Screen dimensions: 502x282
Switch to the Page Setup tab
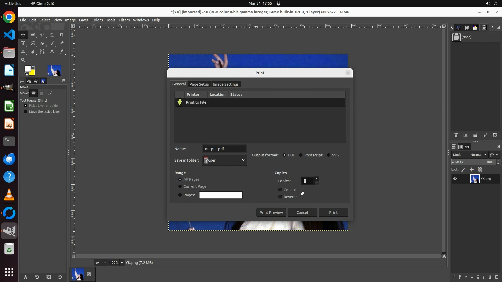(x=199, y=84)
